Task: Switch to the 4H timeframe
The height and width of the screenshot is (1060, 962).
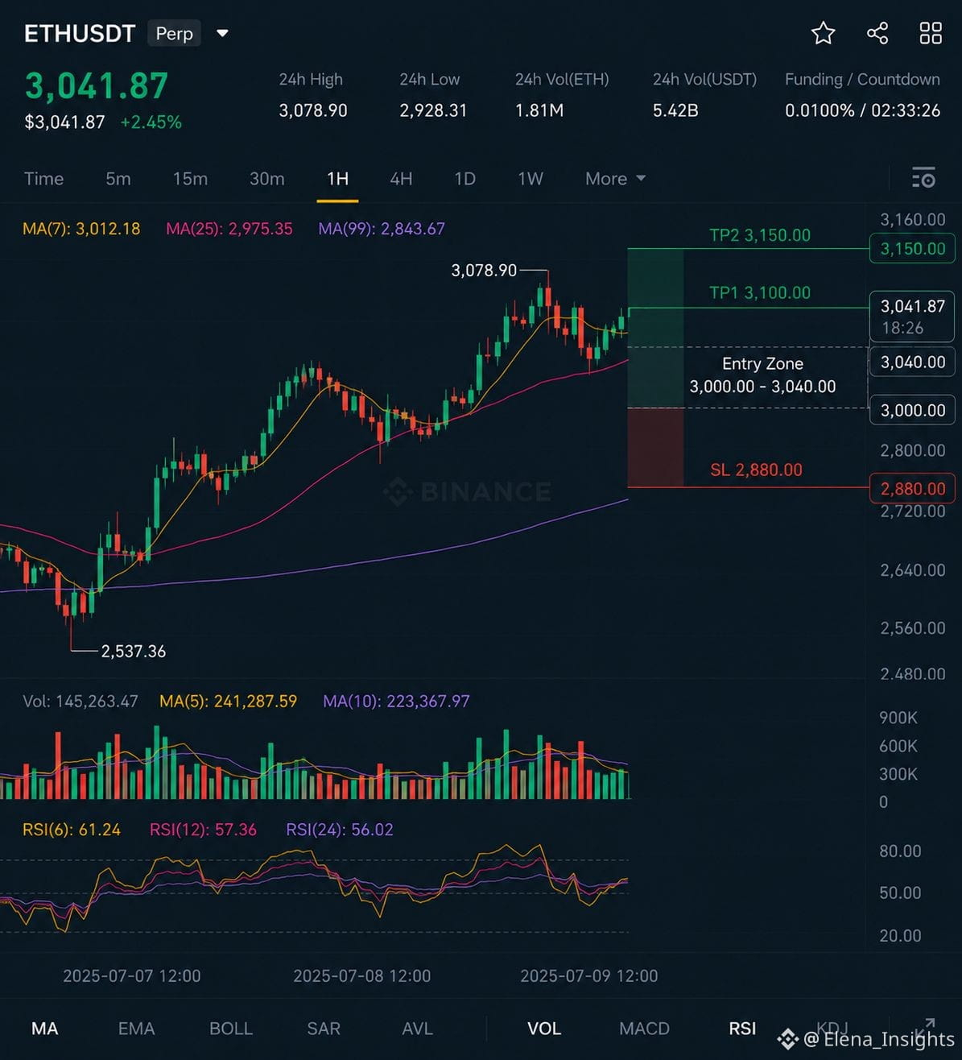Action: tap(401, 179)
